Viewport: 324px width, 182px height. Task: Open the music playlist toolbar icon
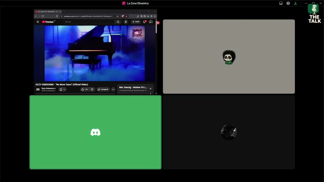[x=138, y=16]
